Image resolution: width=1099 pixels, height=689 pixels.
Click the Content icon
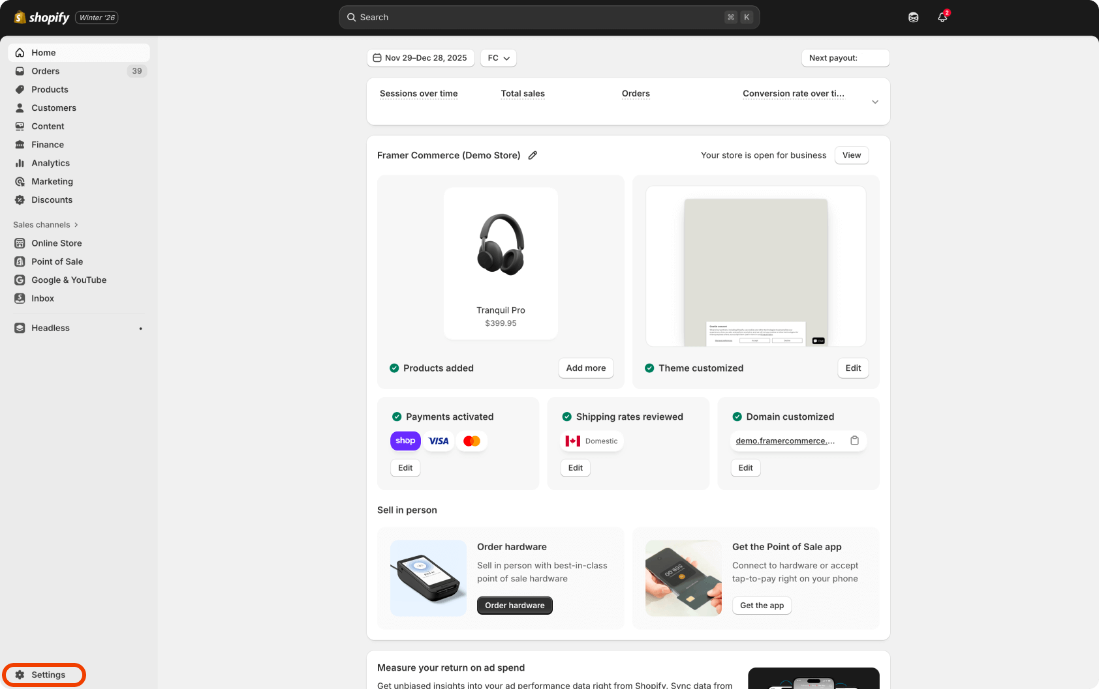coord(20,126)
